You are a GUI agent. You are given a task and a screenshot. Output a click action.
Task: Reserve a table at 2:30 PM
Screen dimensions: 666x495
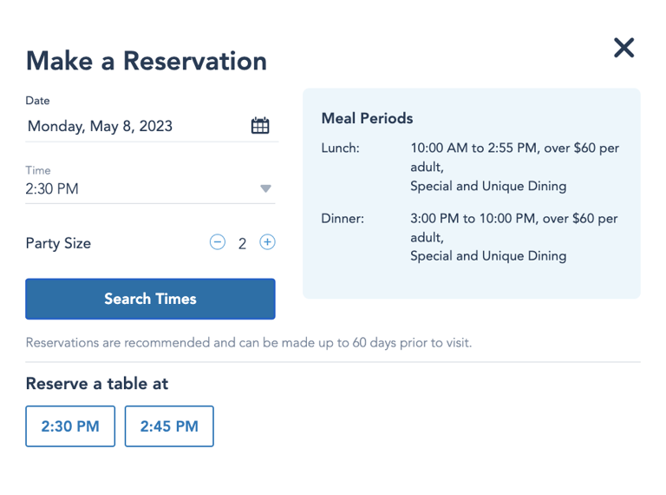[x=70, y=426]
